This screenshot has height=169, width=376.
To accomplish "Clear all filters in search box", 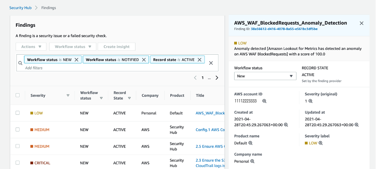I will (x=211, y=63).
